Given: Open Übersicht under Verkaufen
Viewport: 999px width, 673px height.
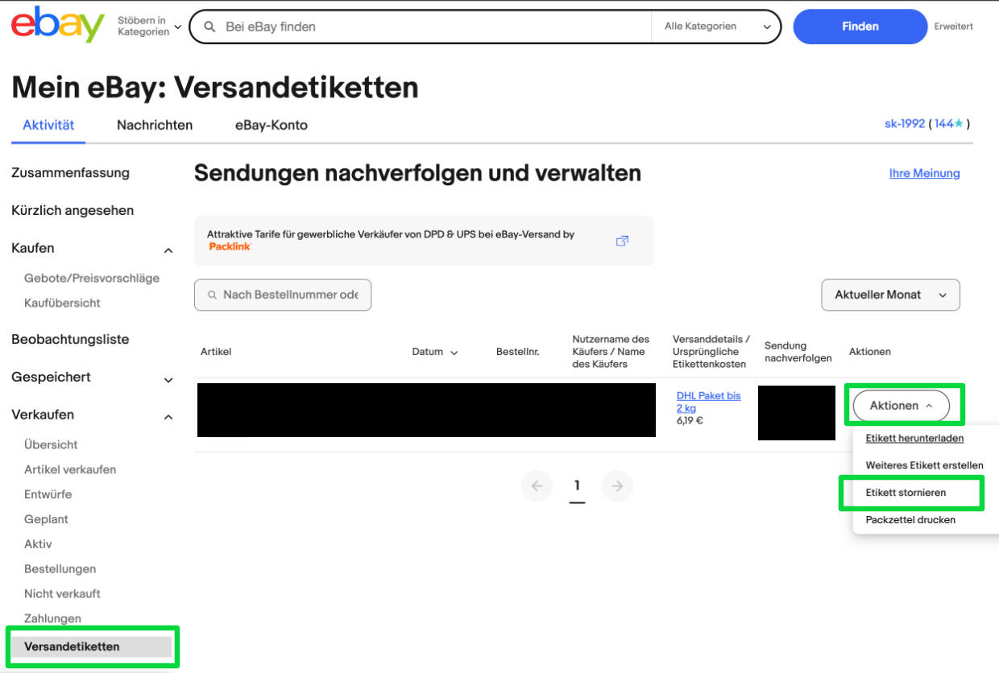Looking at the screenshot, I should click(x=51, y=444).
